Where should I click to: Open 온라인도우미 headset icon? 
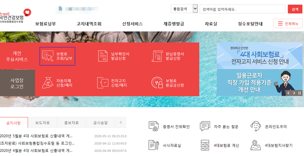[x=256, y=126]
